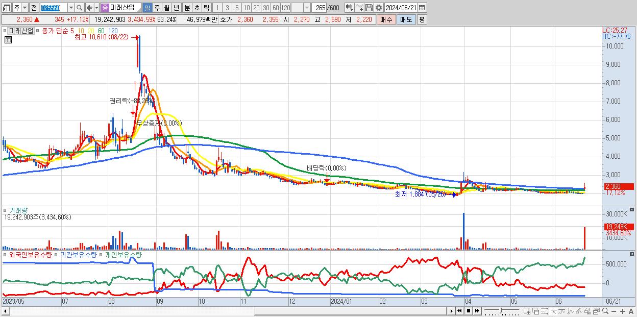
Task: Click the 025560 stock code input field
Action: [x=54, y=8]
